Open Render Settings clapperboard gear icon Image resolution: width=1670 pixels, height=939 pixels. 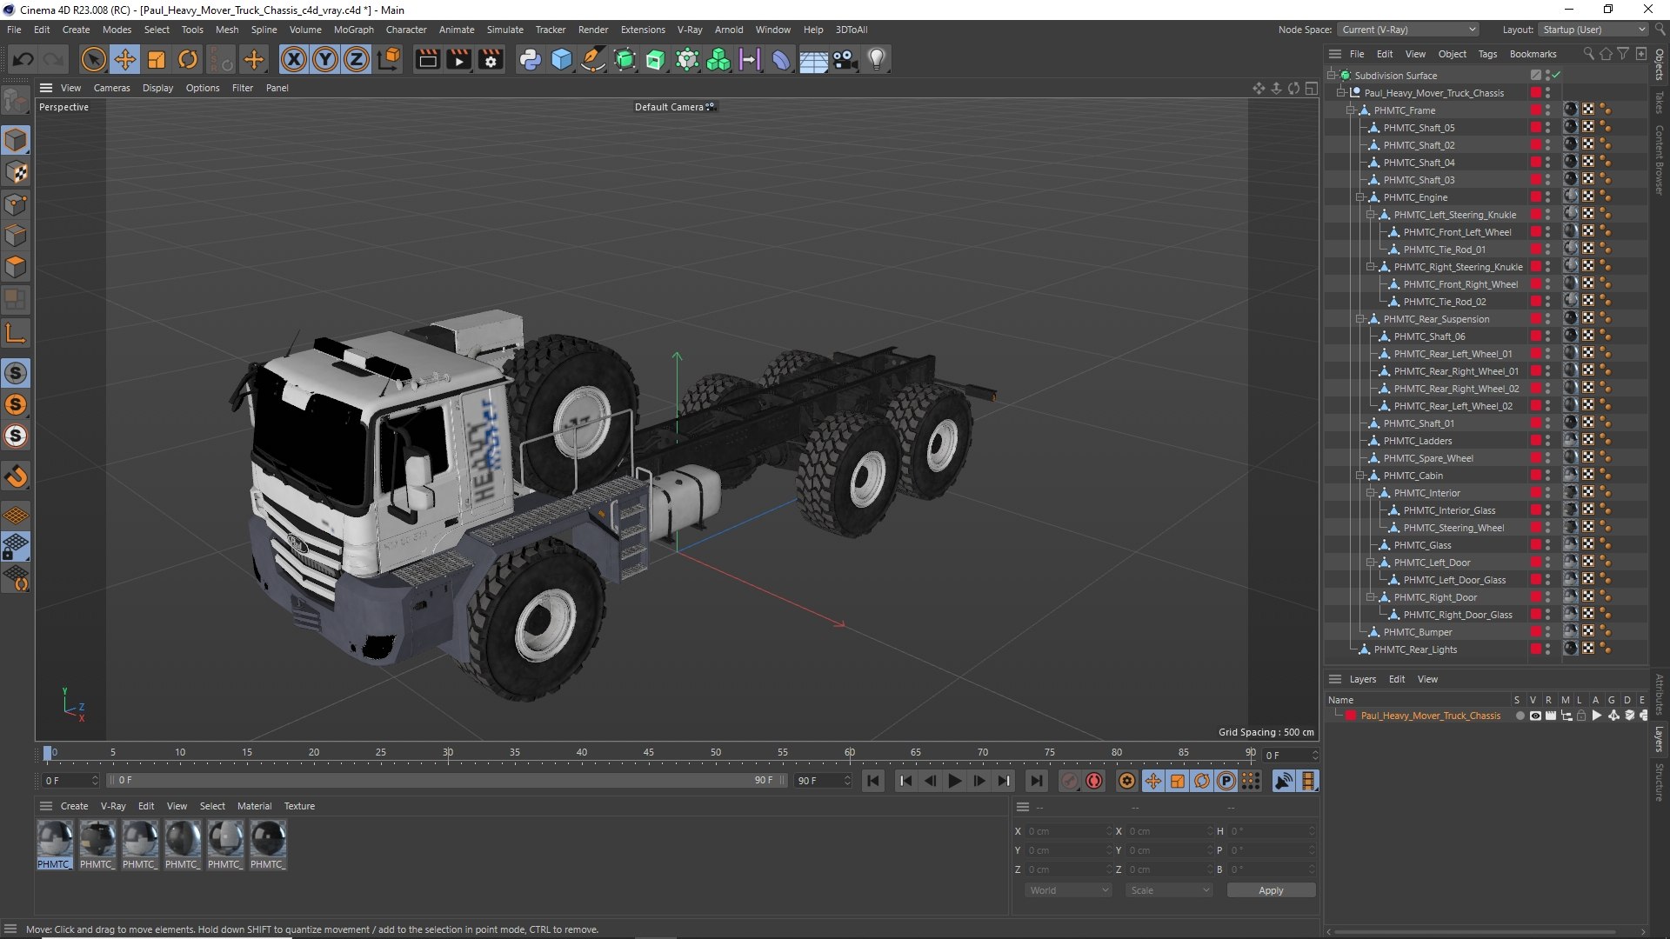(x=491, y=59)
